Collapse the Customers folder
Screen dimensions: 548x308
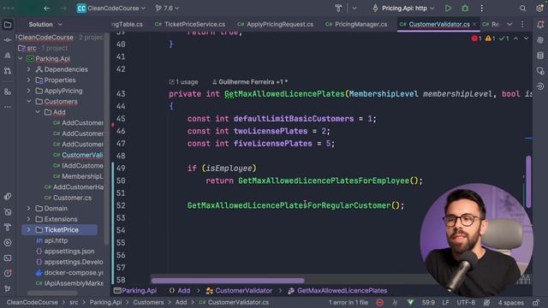point(28,101)
